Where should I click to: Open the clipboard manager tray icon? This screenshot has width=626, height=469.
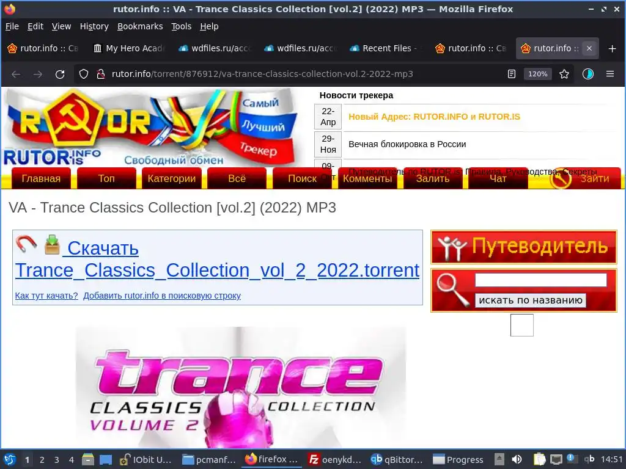(539, 460)
